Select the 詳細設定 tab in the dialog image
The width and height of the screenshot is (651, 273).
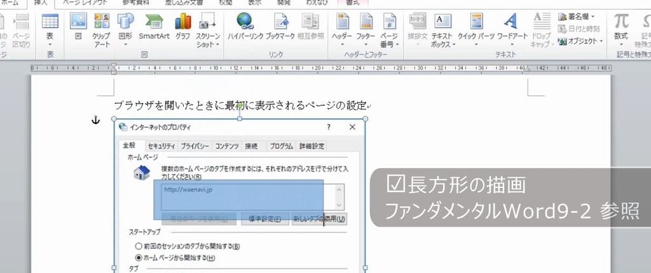coord(312,146)
